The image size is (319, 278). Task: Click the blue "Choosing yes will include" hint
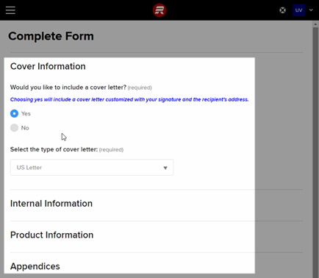point(129,99)
